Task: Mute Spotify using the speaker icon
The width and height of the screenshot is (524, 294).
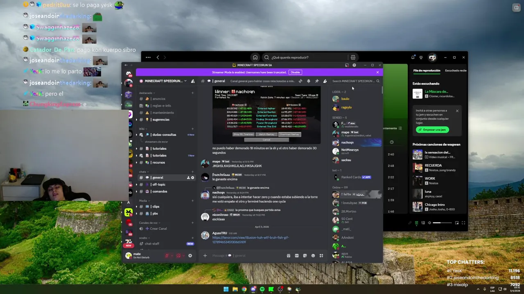Action: click(x=429, y=223)
